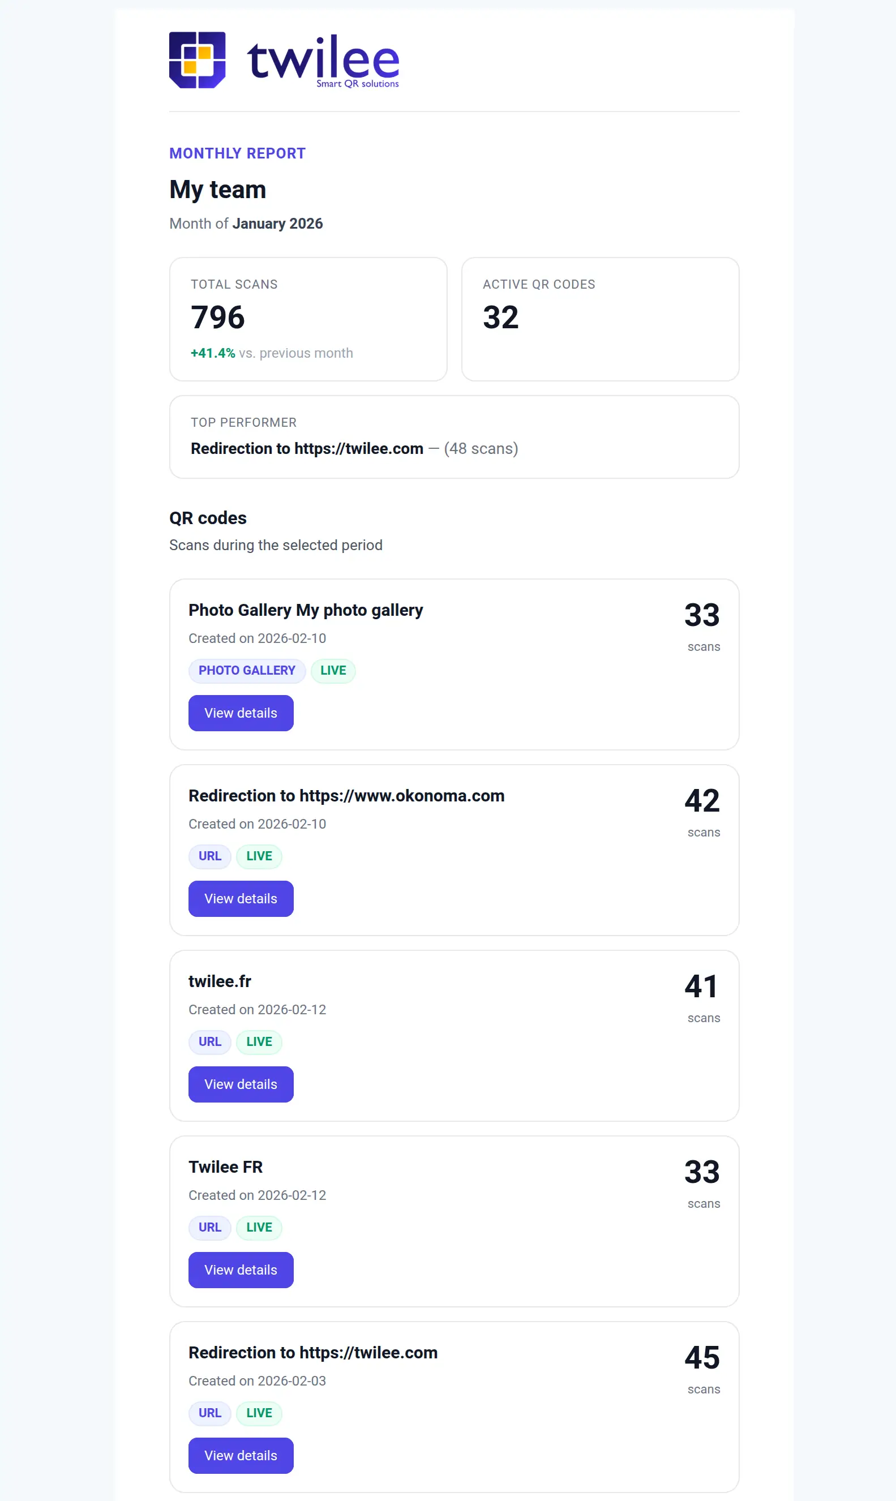This screenshot has width=896, height=1501.
Task: Open the Redirection to https://www.okonoma.com title
Action: (x=346, y=796)
